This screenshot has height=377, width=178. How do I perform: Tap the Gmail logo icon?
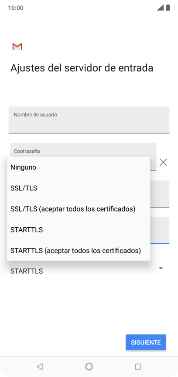click(x=17, y=46)
